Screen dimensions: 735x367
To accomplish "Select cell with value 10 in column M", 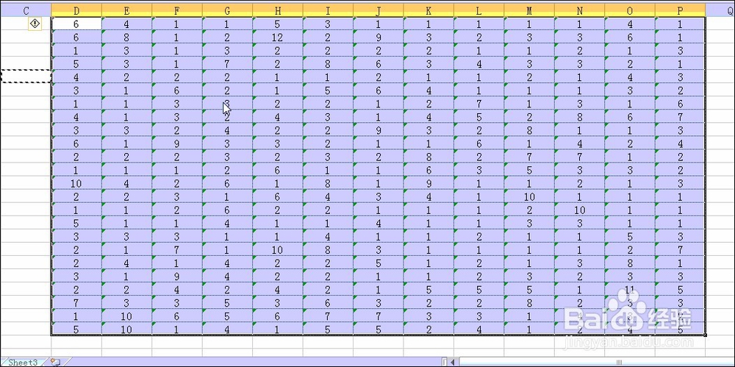I will (529, 196).
